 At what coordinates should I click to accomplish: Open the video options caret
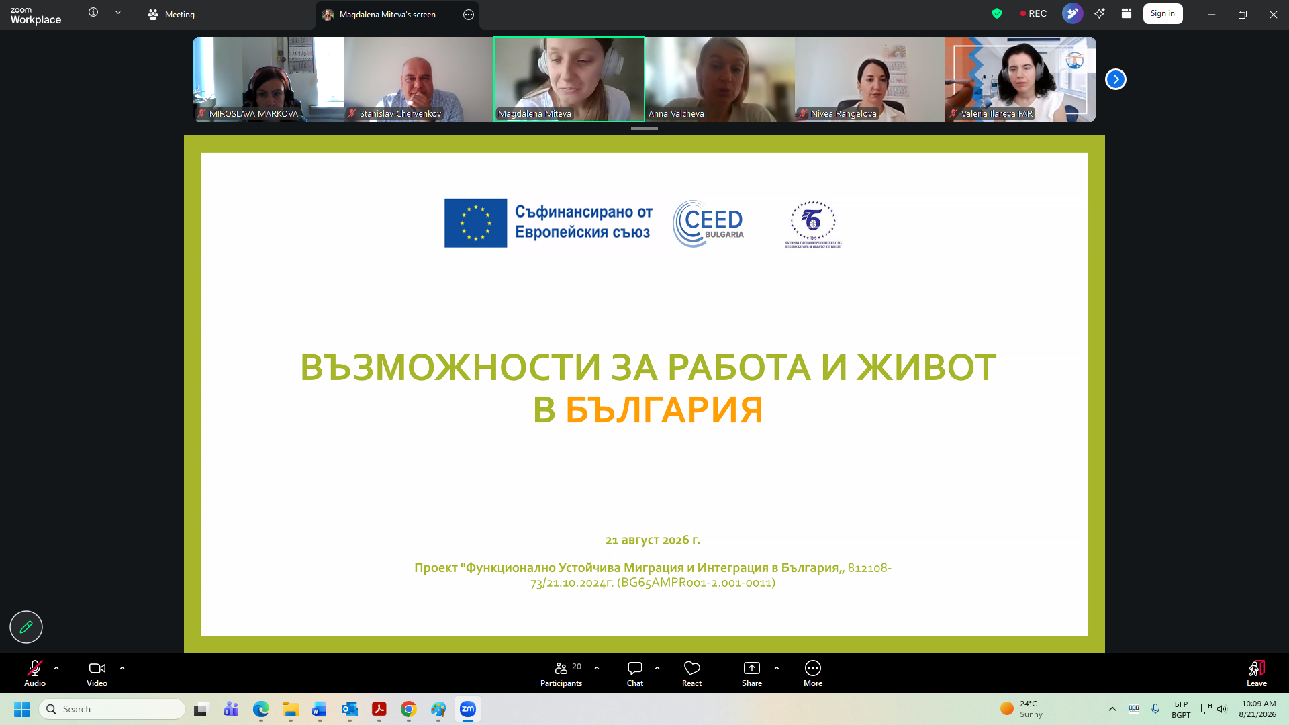click(122, 668)
